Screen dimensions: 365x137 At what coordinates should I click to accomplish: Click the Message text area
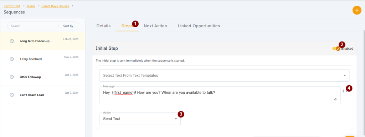point(220,95)
